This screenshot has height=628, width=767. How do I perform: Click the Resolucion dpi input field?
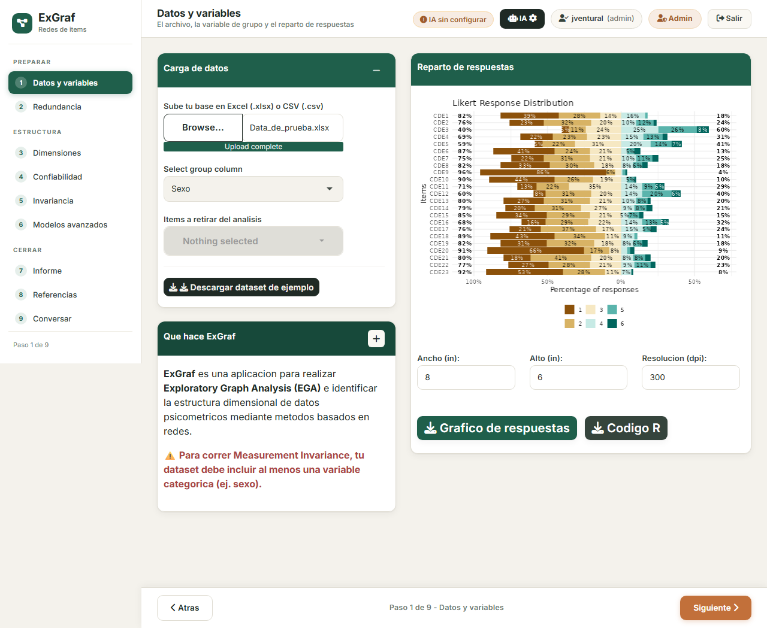[x=690, y=377]
